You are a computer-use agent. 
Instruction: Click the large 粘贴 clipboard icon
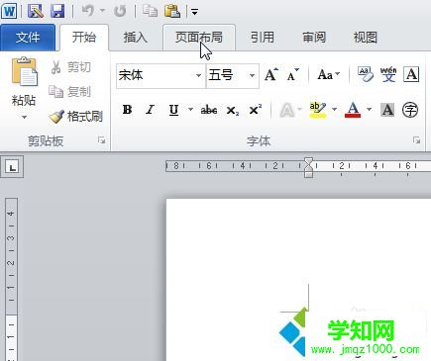coord(25,72)
